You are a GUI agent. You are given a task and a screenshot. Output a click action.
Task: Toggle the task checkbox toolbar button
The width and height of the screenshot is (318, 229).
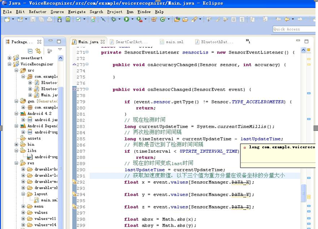pos(78,19)
